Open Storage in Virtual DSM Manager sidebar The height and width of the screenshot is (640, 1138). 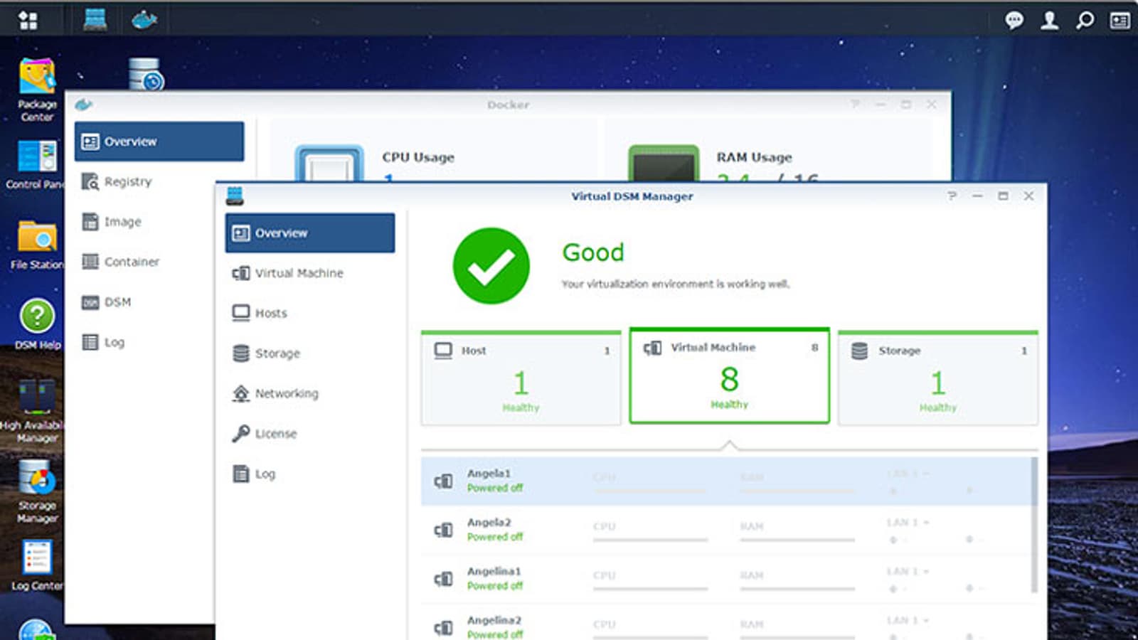(x=310, y=353)
